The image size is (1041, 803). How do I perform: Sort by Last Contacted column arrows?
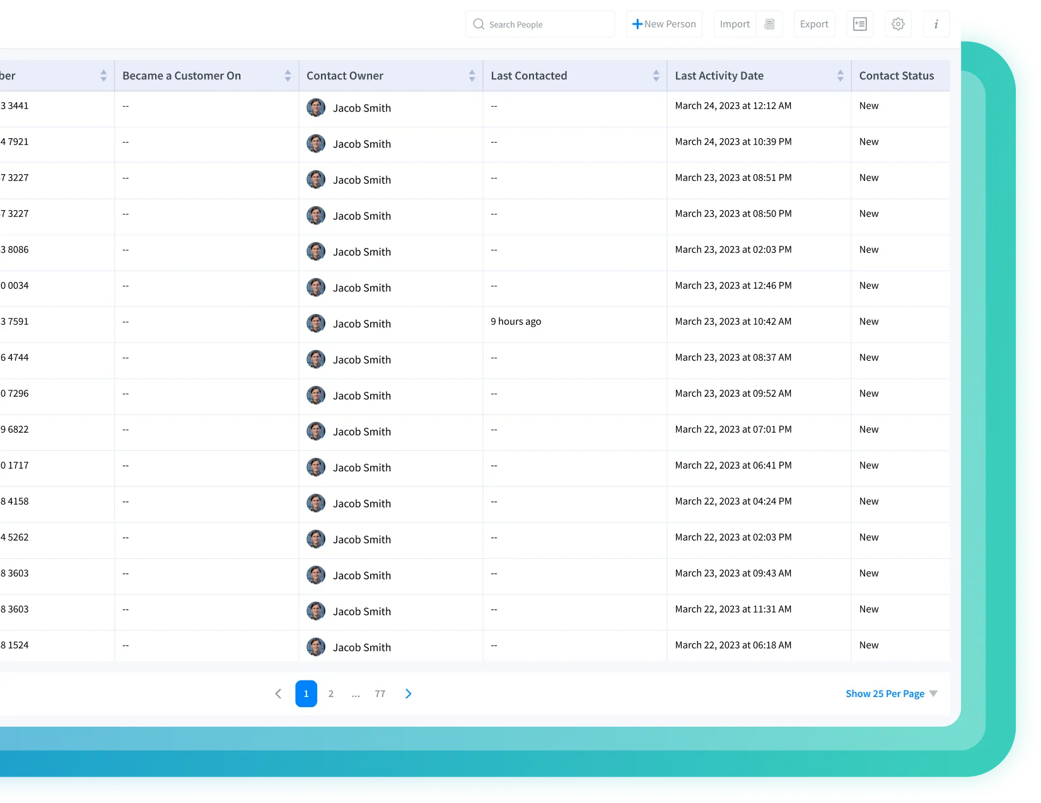pos(656,76)
